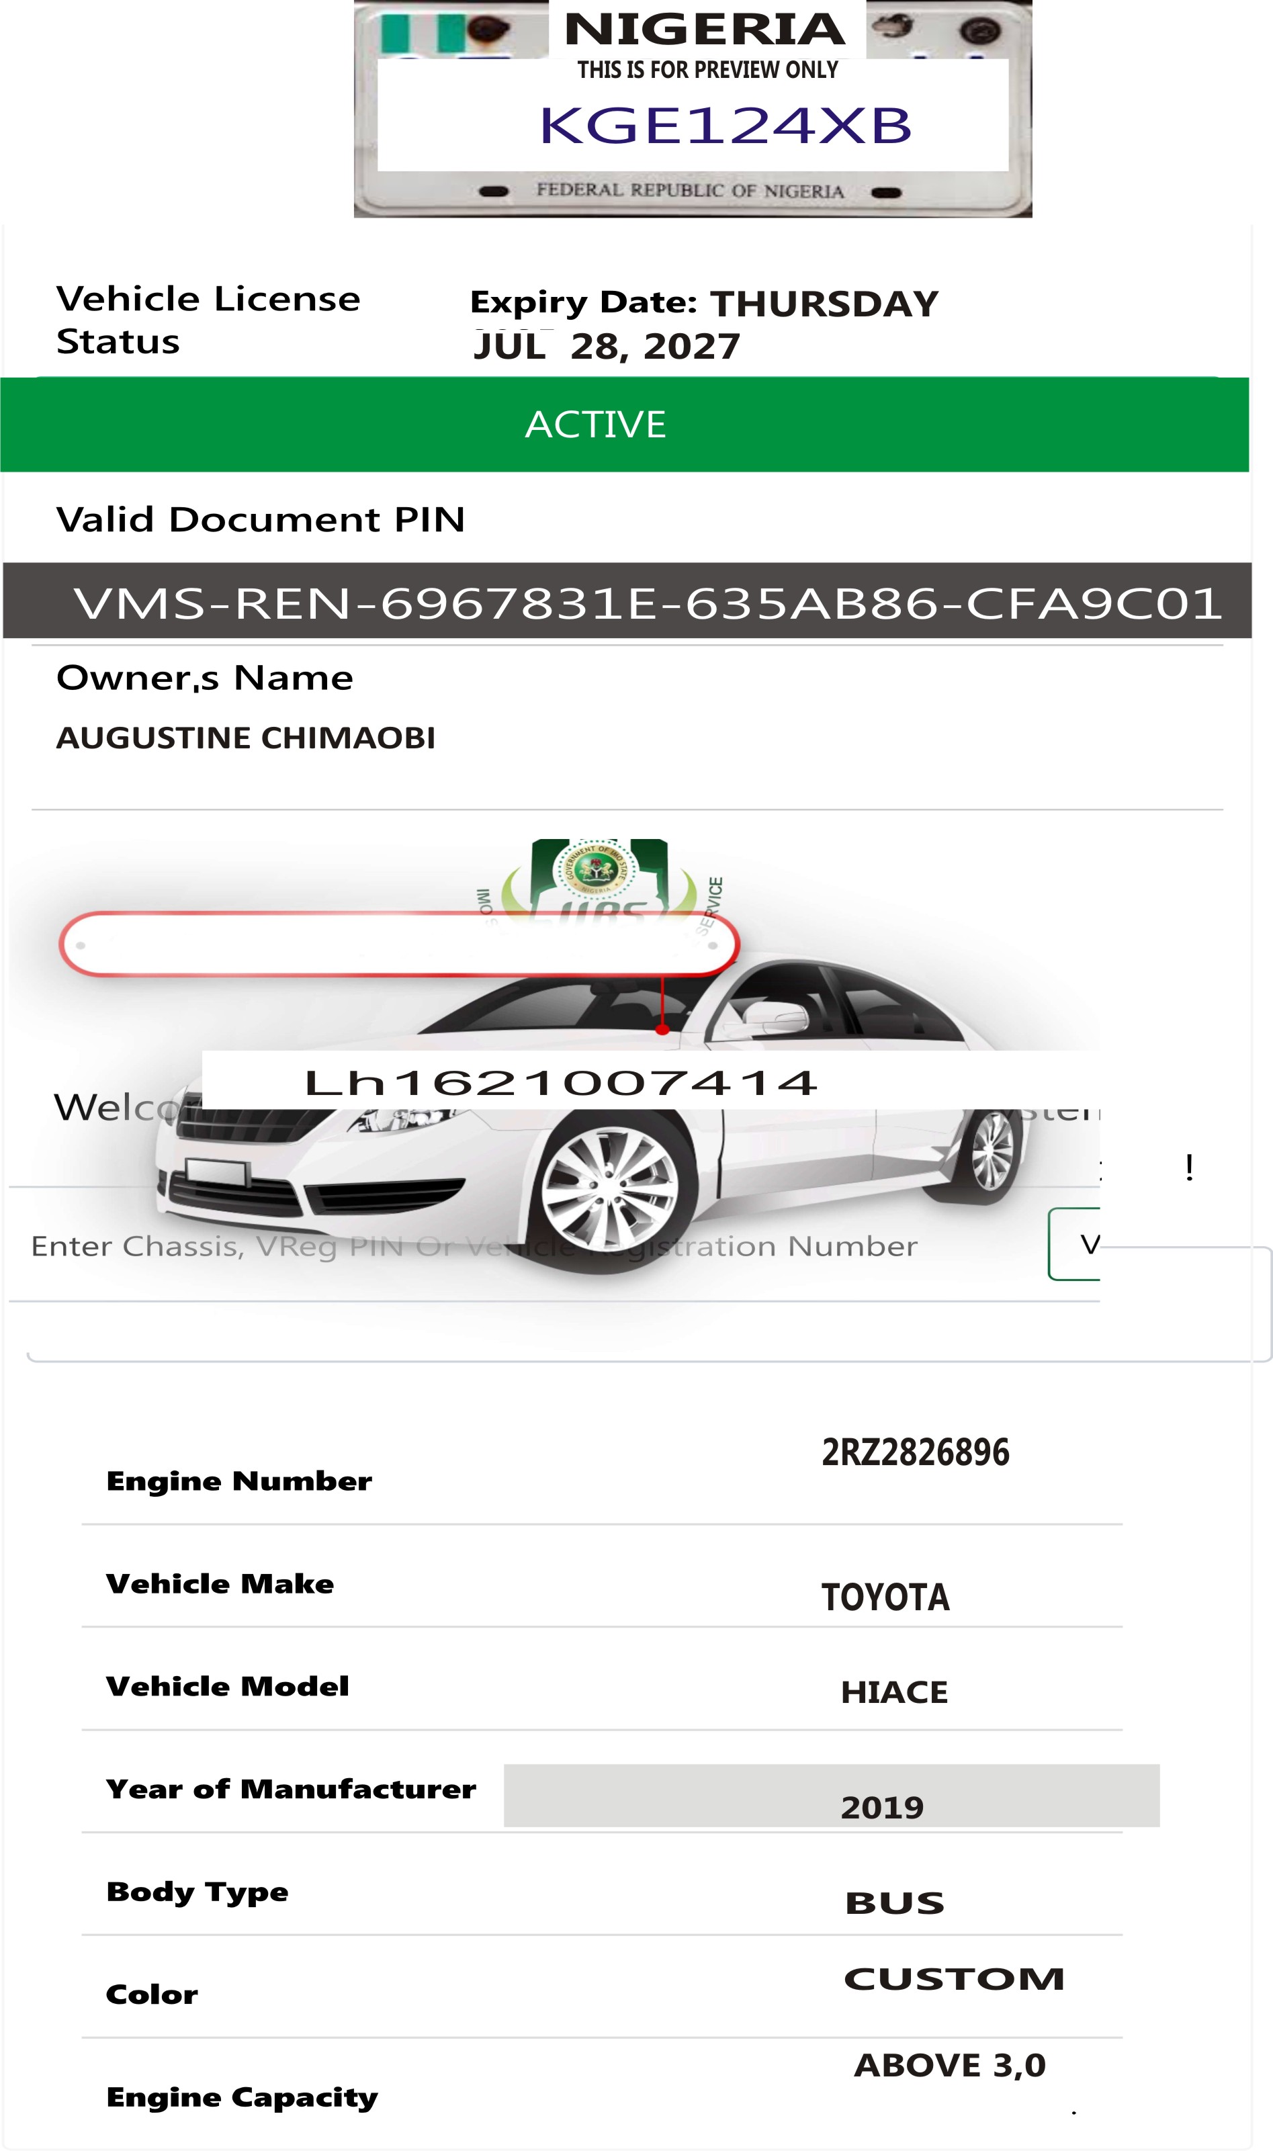Click the Engine Number value 2RZ2826896
The image size is (1273, 2151).
click(916, 1453)
